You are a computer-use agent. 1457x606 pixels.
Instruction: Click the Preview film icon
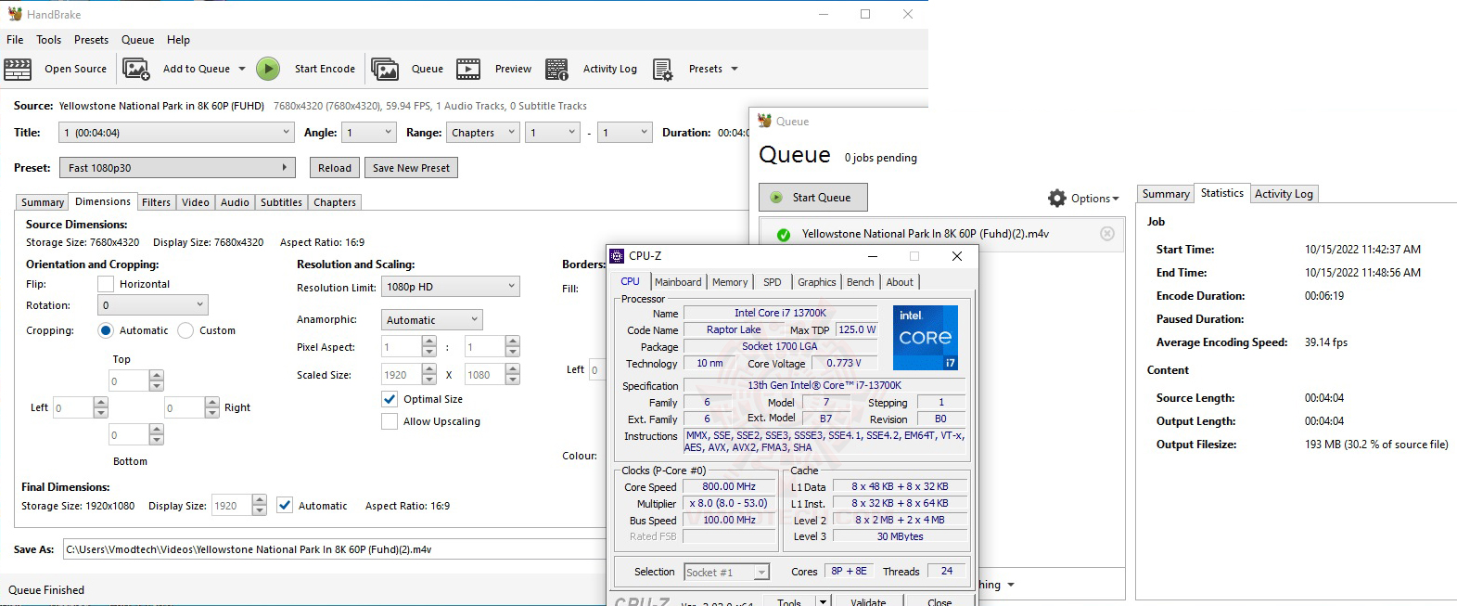click(x=468, y=70)
